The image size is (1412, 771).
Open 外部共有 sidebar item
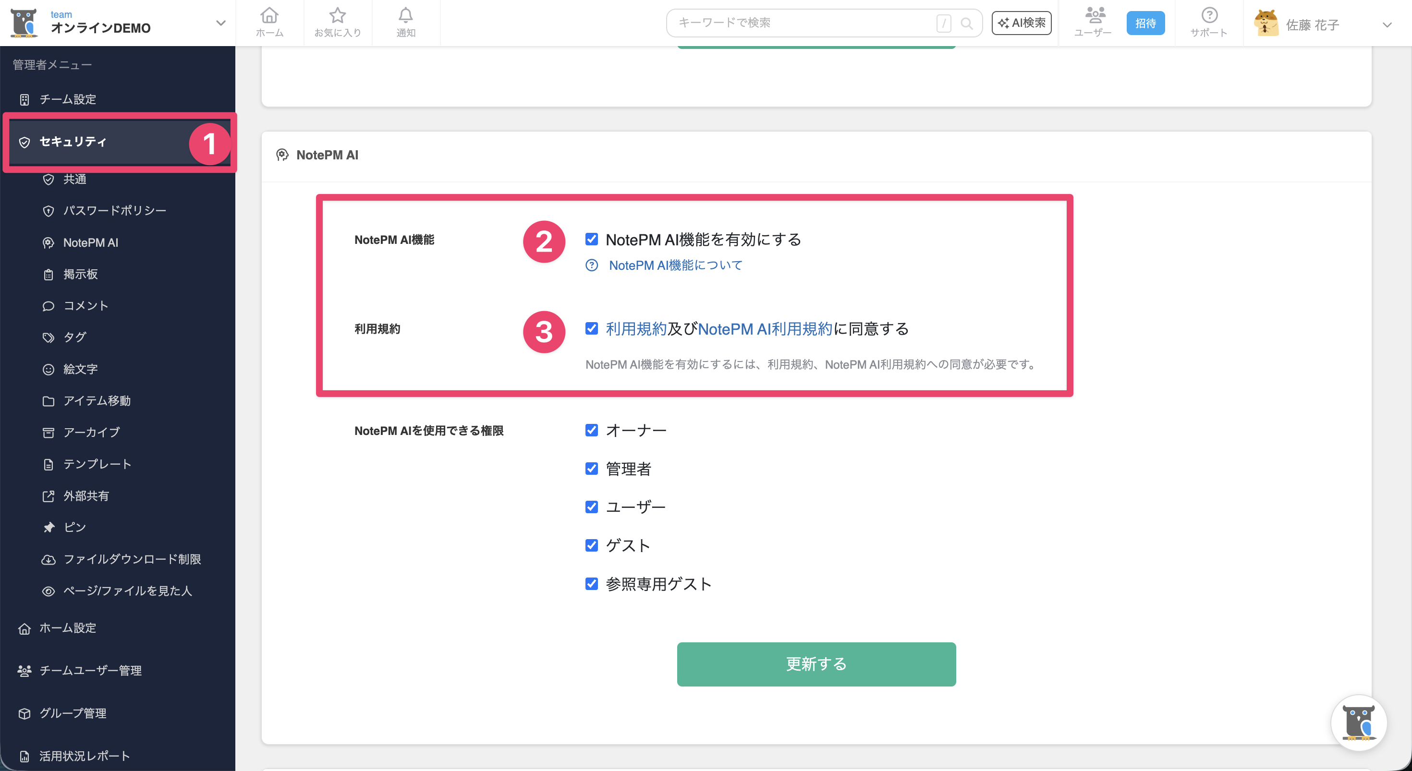point(85,496)
